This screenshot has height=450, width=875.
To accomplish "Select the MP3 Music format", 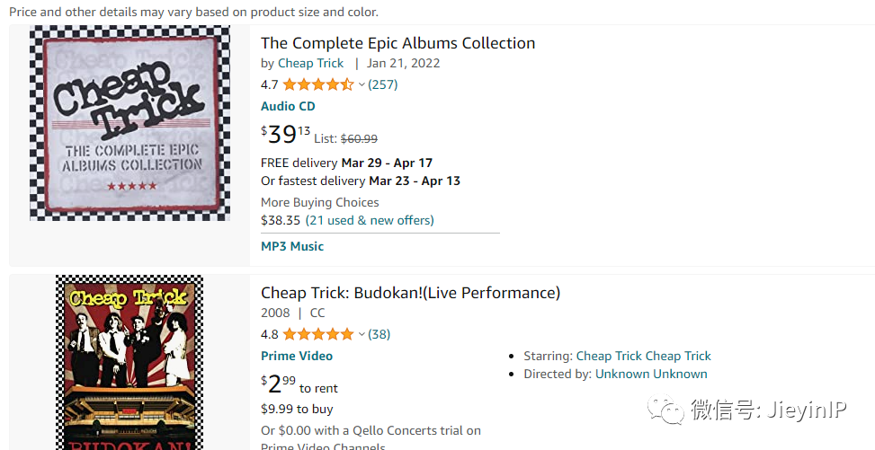I will 292,246.
